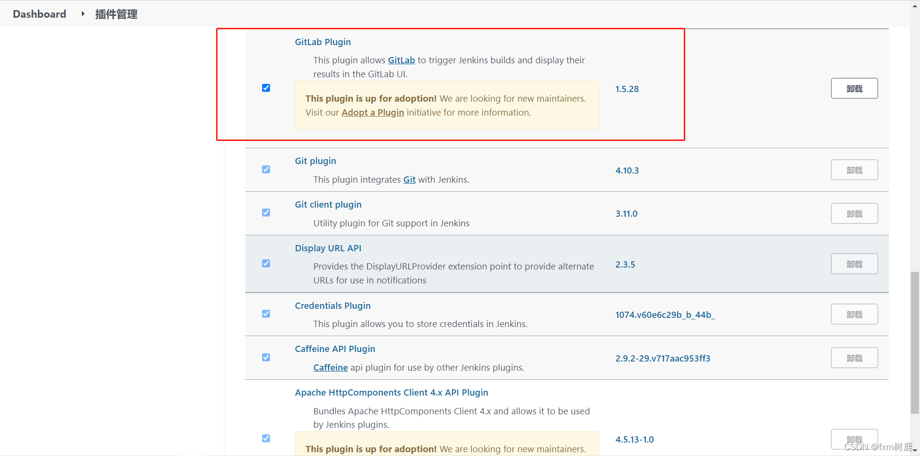920x456 pixels.
Task: Open Apache HttpComponents Client 4.x API Plugin
Action: tap(391, 392)
